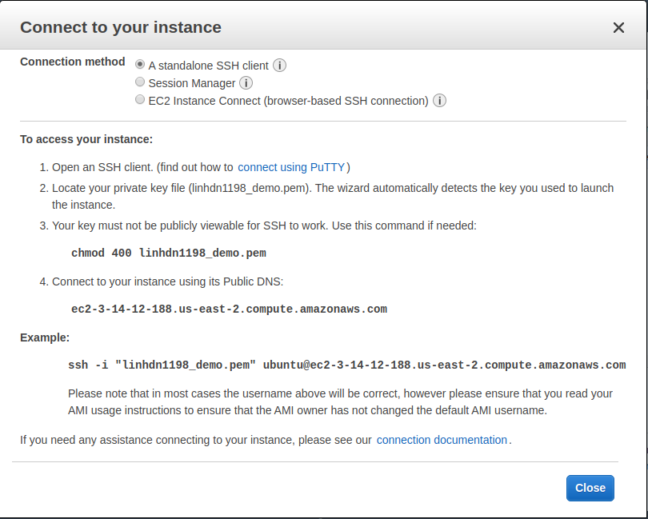Open the connect using PuTTY link
Viewport: 648px width, 519px height.
point(291,167)
